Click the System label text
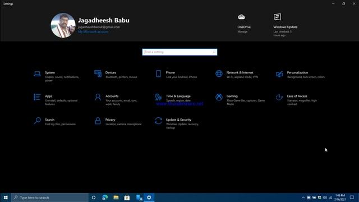The image size is (359, 202). point(50,72)
